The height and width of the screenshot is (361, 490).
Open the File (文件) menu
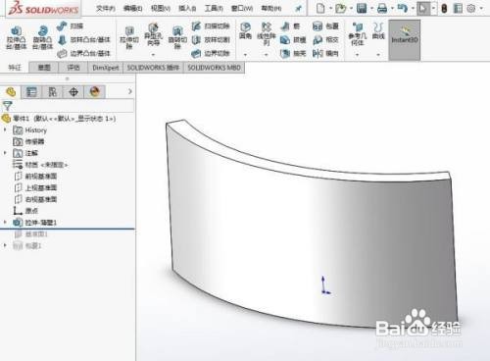pos(106,9)
